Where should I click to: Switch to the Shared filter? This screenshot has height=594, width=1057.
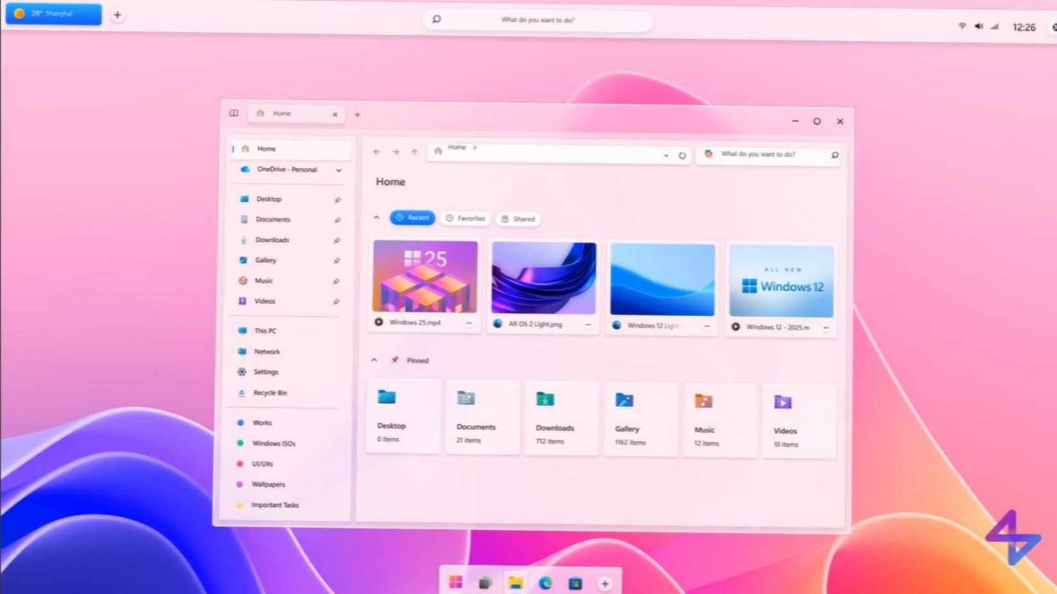(x=518, y=219)
